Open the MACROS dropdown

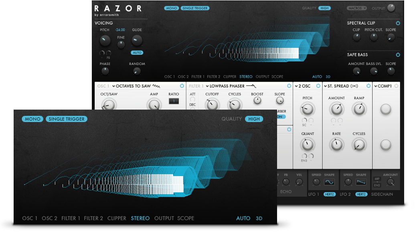pos(356,8)
